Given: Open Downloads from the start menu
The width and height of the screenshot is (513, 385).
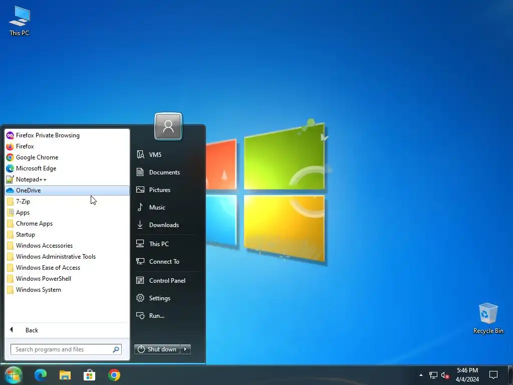Looking at the screenshot, I should pyautogui.click(x=167, y=225).
